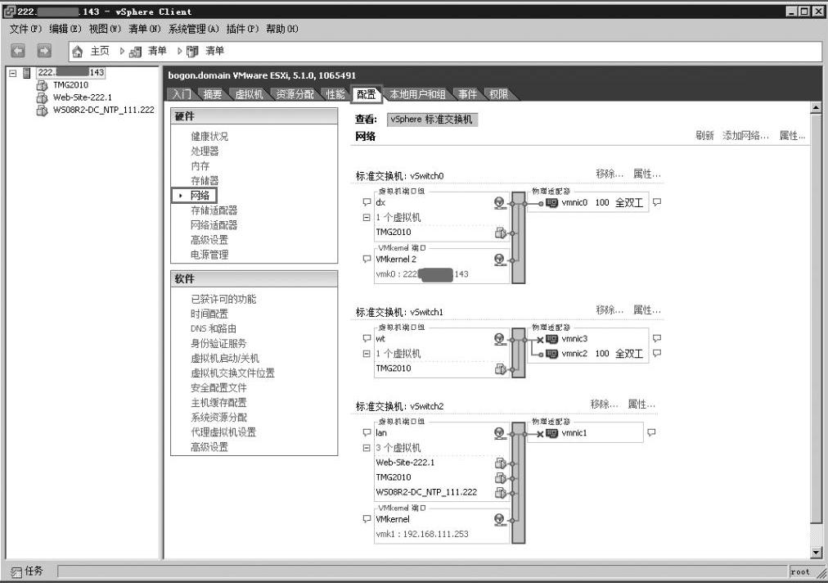Switch to the 性能 tab

coord(335,94)
